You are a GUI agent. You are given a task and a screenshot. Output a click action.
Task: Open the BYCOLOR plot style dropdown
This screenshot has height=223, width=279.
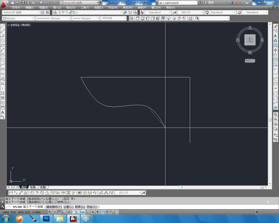[x=114, y=18]
